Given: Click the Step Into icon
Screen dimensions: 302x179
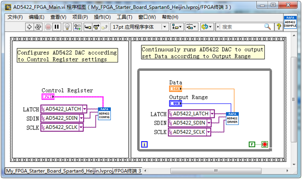Looking at the screenshot, I should [x=88, y=27].
